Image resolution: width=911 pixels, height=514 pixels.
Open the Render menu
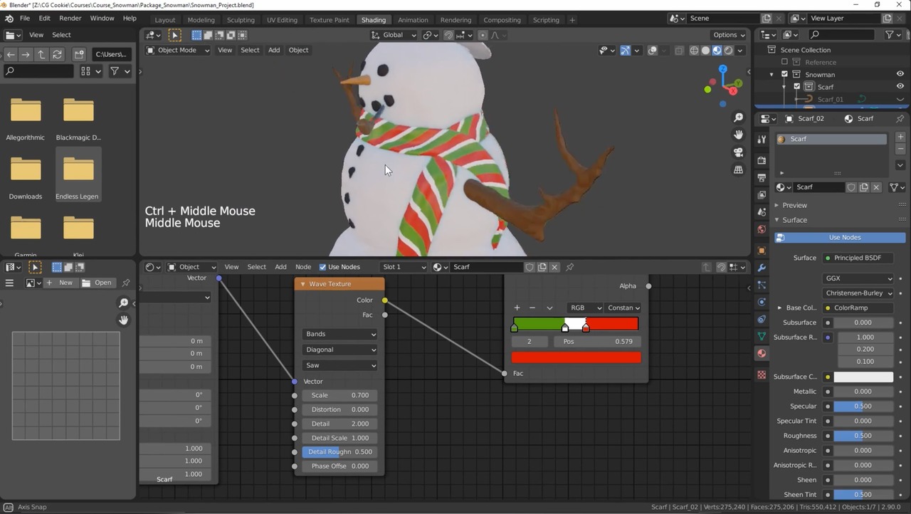click(x=70, y=18)
